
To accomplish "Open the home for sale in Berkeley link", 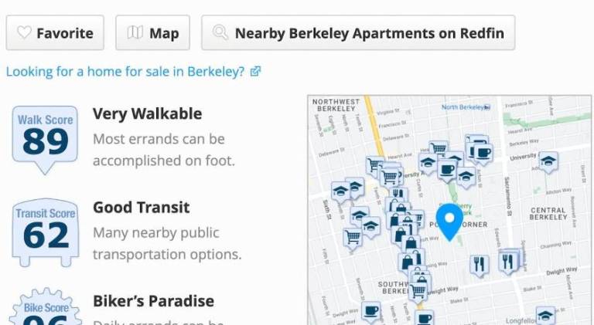I will (x=125, y=72).
